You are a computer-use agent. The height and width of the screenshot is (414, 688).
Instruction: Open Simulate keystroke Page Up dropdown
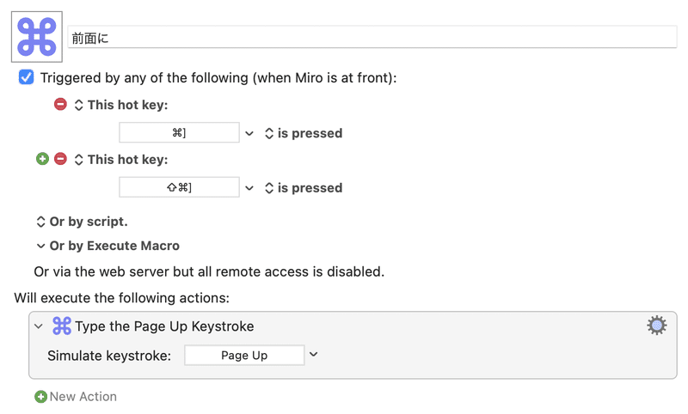pyautogui.click(x=313, y=355)
